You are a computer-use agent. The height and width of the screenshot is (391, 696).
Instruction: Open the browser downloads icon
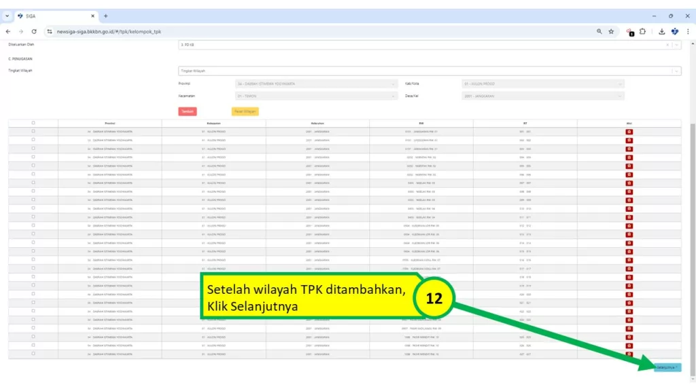click(661, 31)
